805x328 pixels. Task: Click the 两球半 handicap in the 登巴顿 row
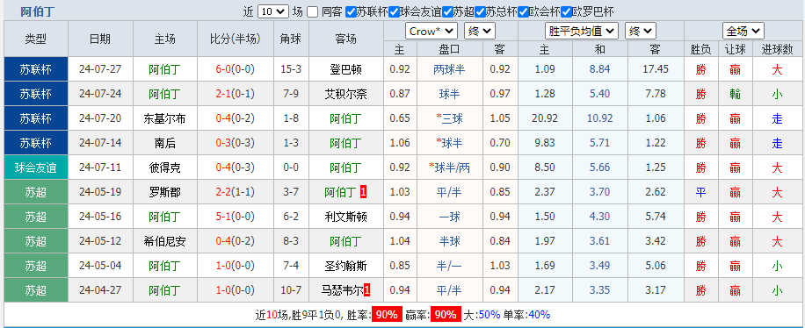coord(450,69)
